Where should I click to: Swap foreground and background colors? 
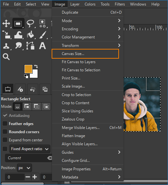point(36,66)
